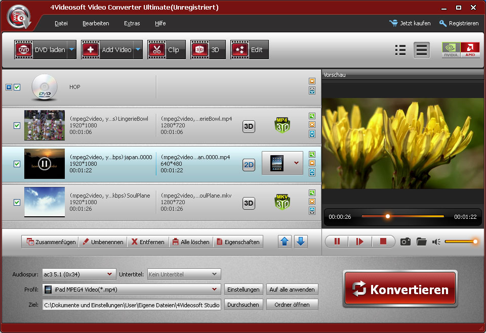Open the 3D settings tool in toolbar

pyautogui.click(x=208, y=50)
